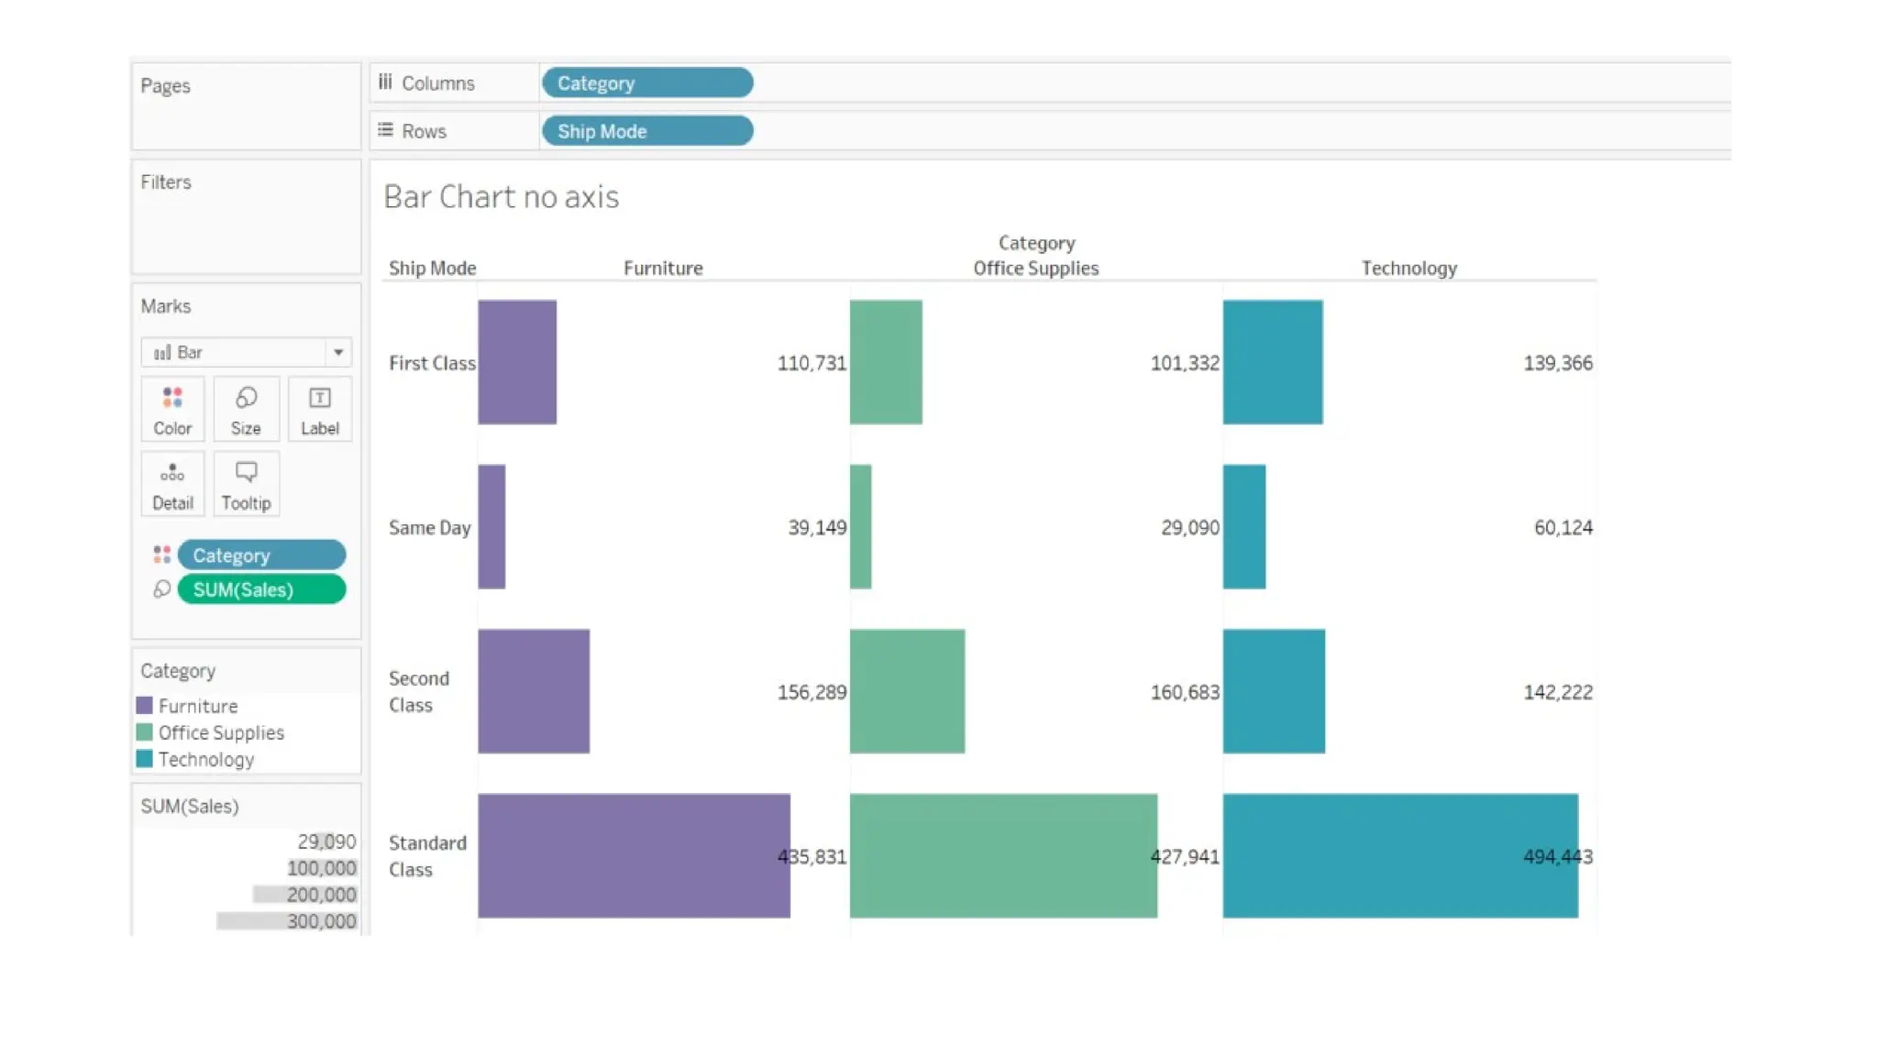1878x1056 pixels.
Task: Select Standard Class Furniture bar
Action: (x=633, y=855)
